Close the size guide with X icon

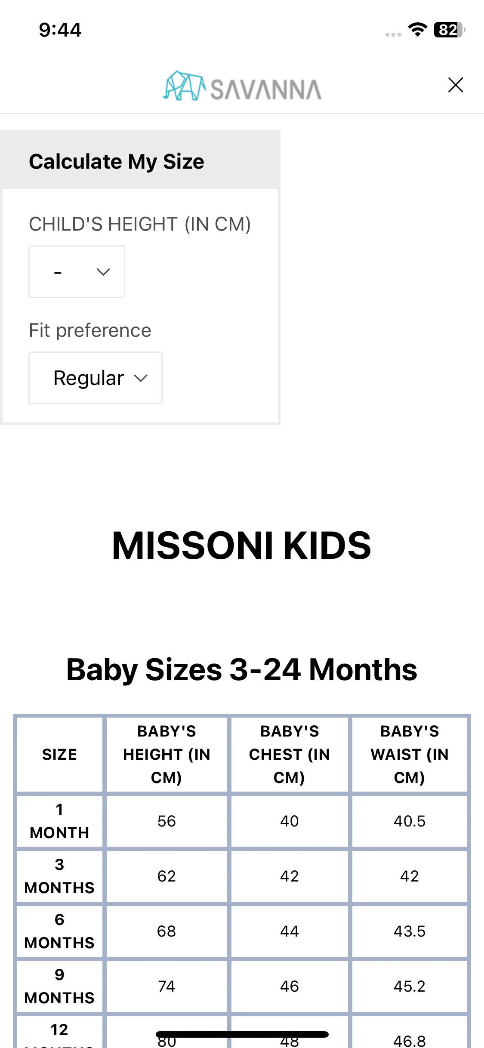455,85
